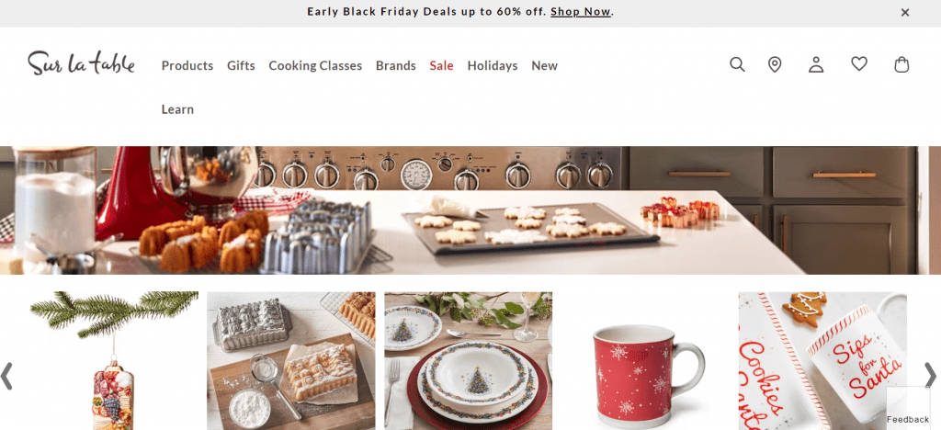Click the store locator pin icon
The height and width of the screenshot is (430, 941).
(775, 64)
